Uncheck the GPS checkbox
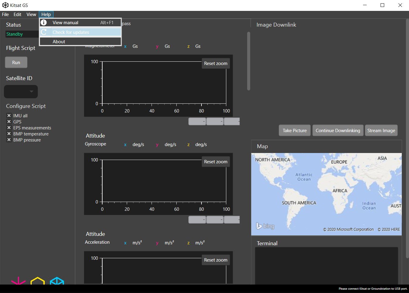Image resolution: width=409 pixels, height=293 pixels. click(9, 122)
